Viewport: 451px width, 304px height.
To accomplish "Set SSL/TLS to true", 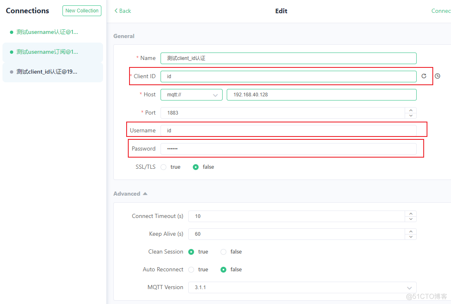I will coord(163,167).
